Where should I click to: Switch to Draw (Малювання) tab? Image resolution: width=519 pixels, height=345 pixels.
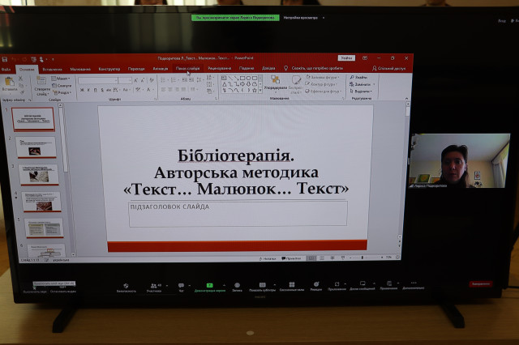tap(80, 69)
